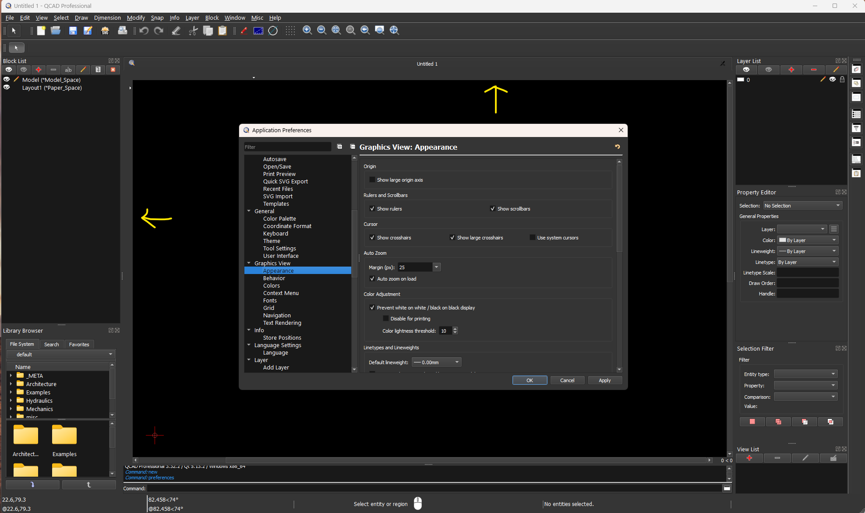
Task: Click the Apply button
Action: click(605, 380)
